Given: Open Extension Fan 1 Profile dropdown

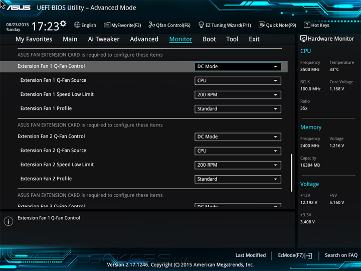Looking at the screenshot, I should point(238,109).
